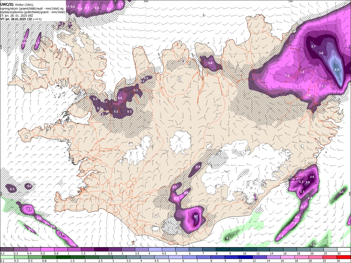This screenshot has width=351, height=263.
Task: Click the 2.3 value off the southeast coast
Action: tap(301, 182)
